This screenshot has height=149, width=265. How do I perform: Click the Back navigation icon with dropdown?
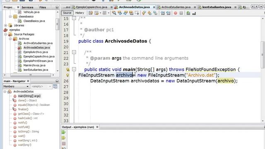[x=96, y=13]
